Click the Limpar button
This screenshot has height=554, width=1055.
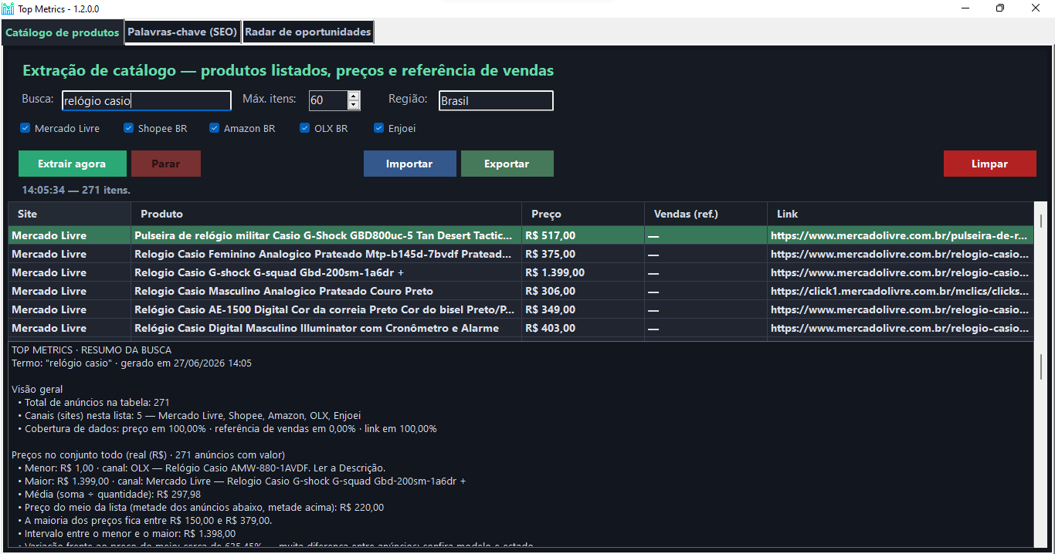tap(989, 164)
